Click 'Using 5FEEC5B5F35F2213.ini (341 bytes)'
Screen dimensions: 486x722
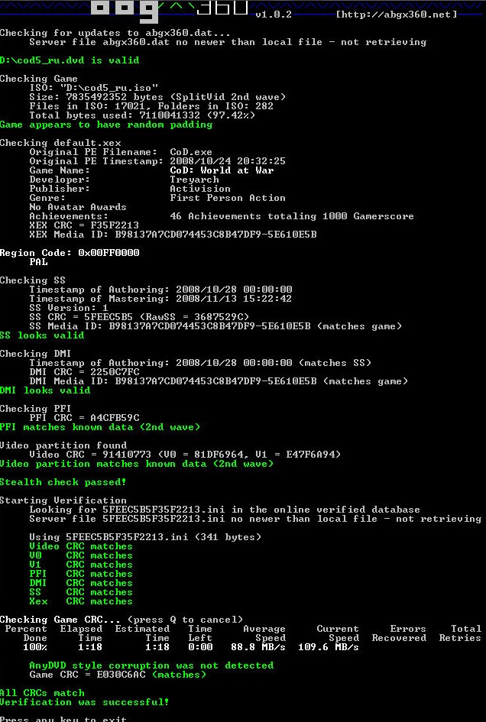pyautogui.click(x=145, y=537)
